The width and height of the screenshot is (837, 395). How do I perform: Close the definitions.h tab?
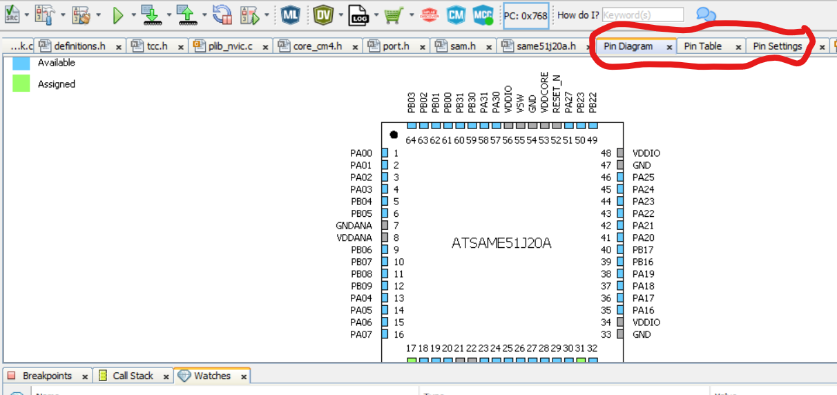(119, 47)
